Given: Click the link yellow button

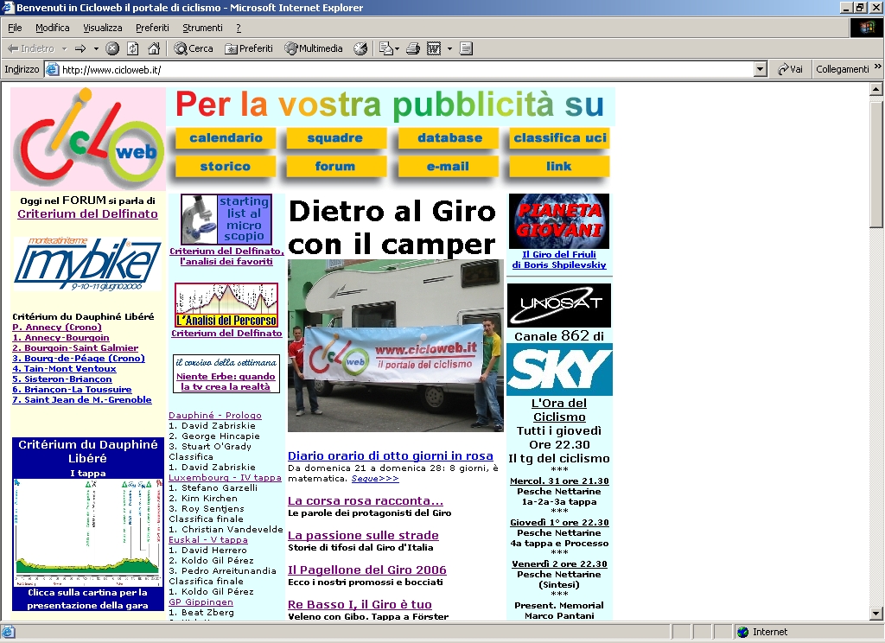Looking at the screenshot, I should point(559,166).
